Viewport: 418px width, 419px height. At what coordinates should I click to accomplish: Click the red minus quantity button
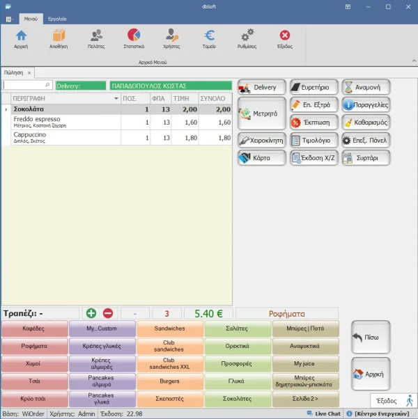[107, 314]
